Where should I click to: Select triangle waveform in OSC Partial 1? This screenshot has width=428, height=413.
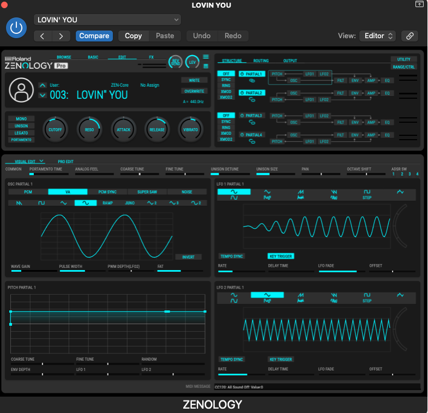[63, 203]
